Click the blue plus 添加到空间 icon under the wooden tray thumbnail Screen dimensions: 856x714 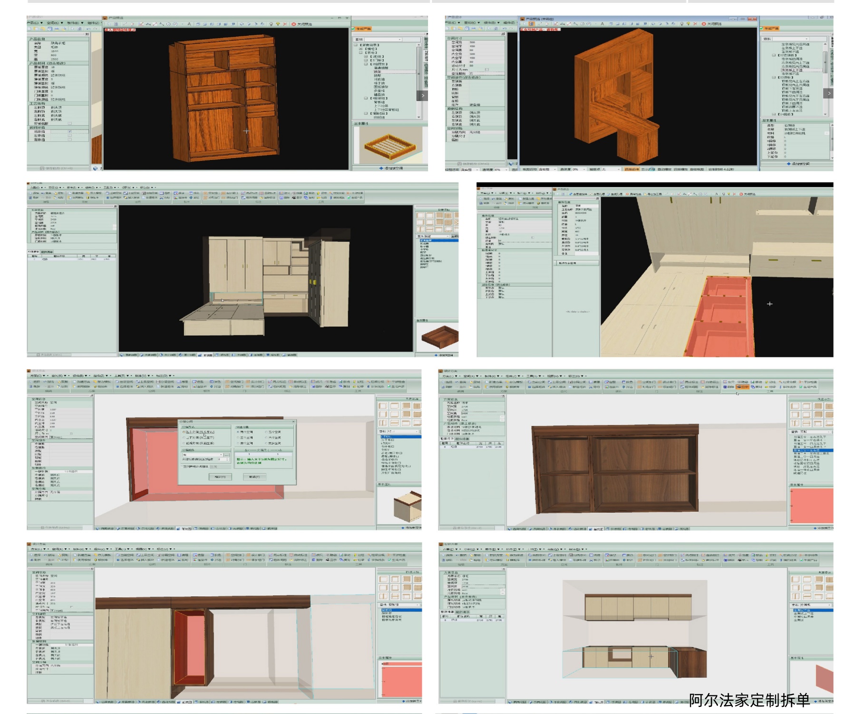click(x=381, y=168)
